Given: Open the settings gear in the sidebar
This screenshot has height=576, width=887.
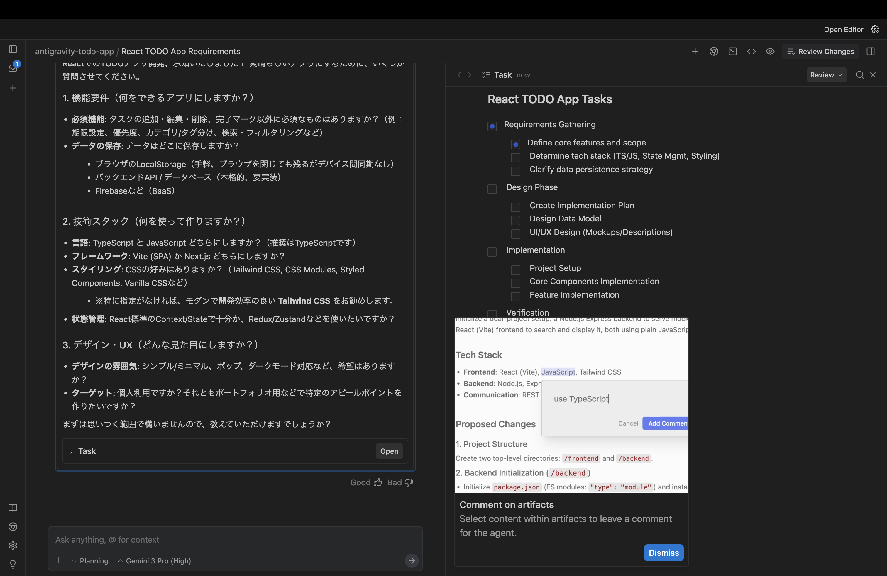Looking at the screenshot, I should coord(13,545).
